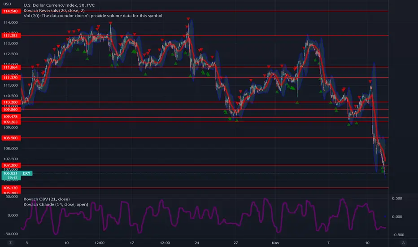Click the Z timezone button at bottom left

tap(11, 243)
